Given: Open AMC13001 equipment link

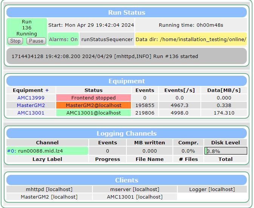Looking at the screenshot, I should click(x=31, y=113).
